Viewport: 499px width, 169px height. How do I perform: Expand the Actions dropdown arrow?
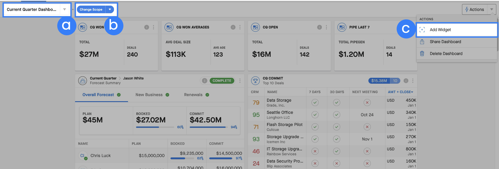point(492,9)
